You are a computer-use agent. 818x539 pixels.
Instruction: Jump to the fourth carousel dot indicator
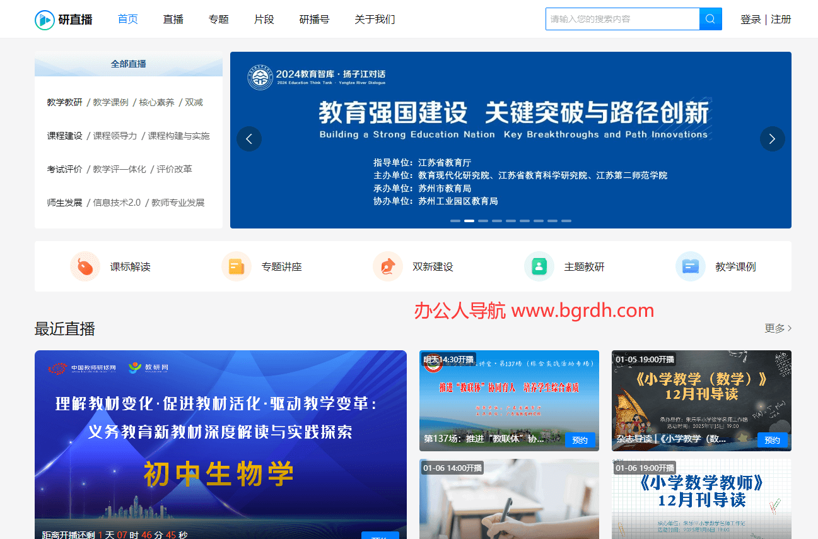coord(497,221)
